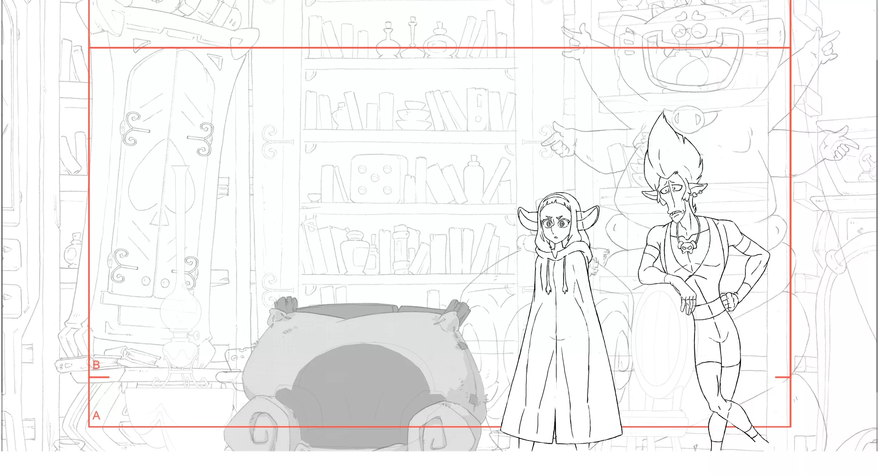This screenshot has height=475, width=879.
Task: Click the red camera frame label "A"
Action: pos(96,416)
